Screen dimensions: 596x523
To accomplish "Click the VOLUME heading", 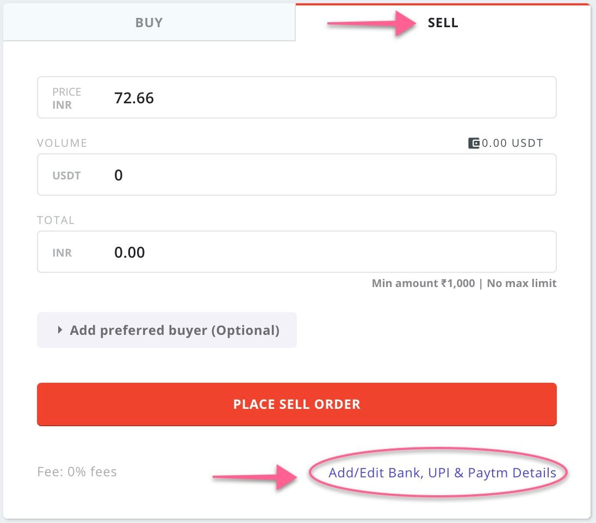I will coord(62,143).
